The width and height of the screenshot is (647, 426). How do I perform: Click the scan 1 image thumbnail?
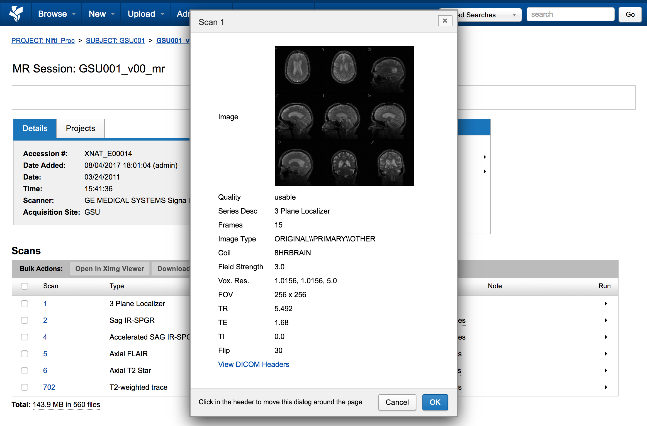tap(344, 116)
